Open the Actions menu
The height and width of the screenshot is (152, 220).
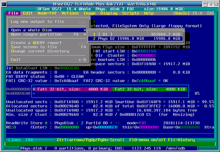(70, 13)
